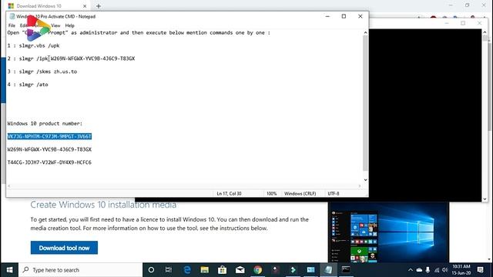493x277 pixels.
Task: Click Notepad horizontal scrollbar right arrow
Action: [x=360, y=186]
